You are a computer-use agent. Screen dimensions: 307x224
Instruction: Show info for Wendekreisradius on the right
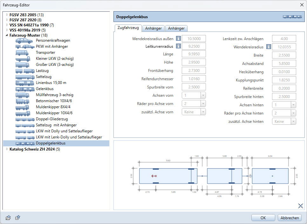coord(269,47)
